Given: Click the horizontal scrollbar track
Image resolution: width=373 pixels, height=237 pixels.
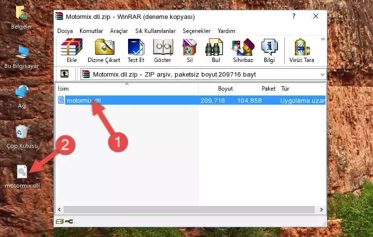Looking at the screenshot, I should pos(189,210).
